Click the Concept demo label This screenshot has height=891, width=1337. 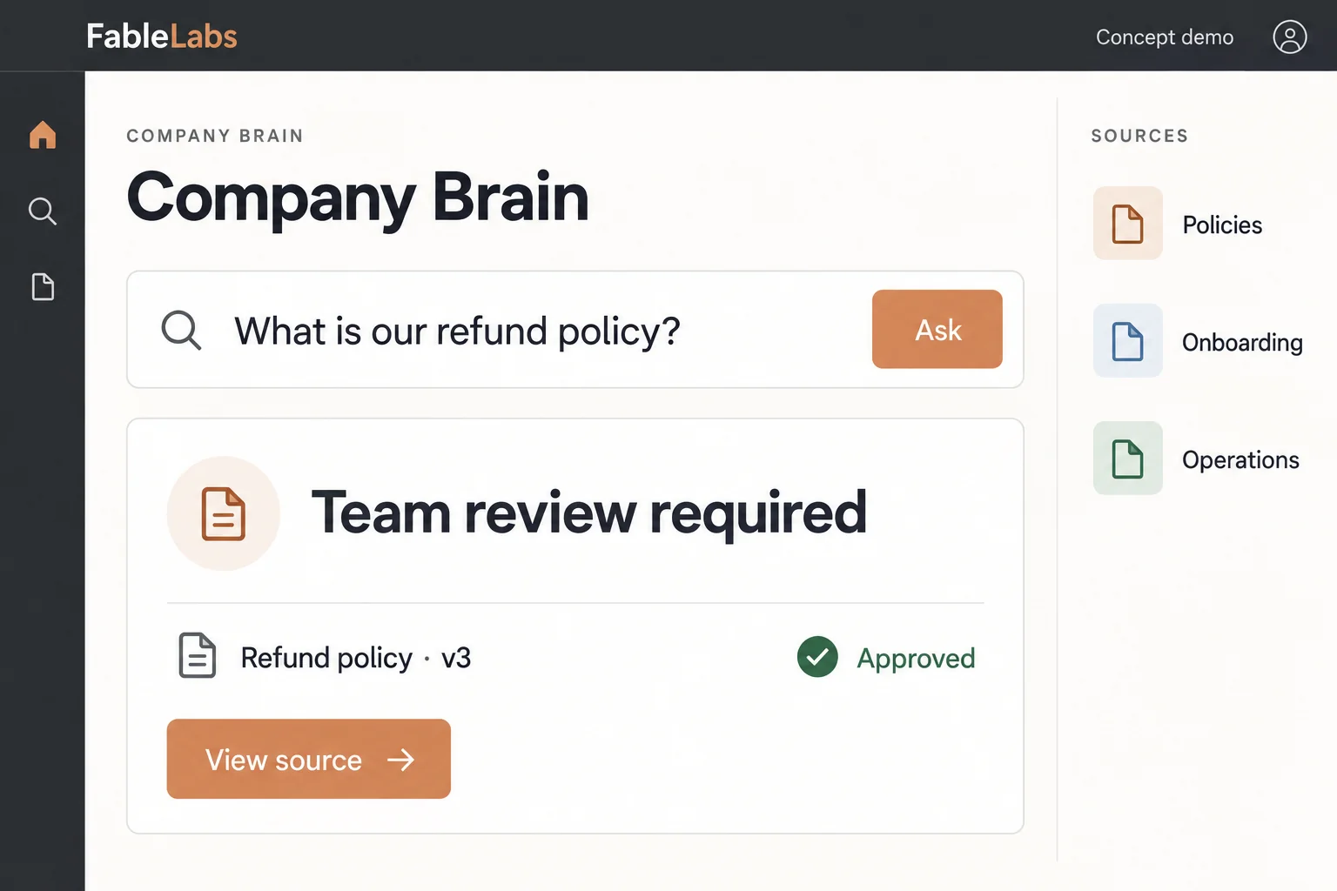pyautogui.click(x=1165, y=37)
